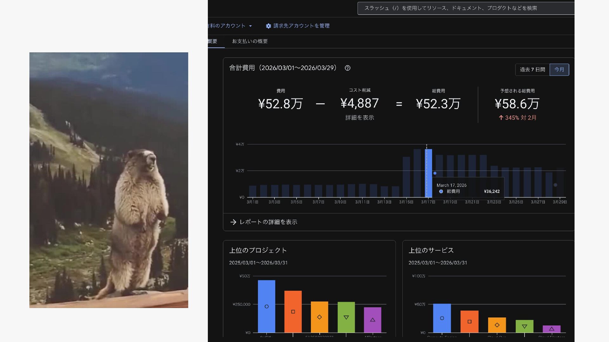609x342 pixels.
Task: Click the inverted triangle marker on the green services bar
Action: pyautogui.click(x=524, y=326)
